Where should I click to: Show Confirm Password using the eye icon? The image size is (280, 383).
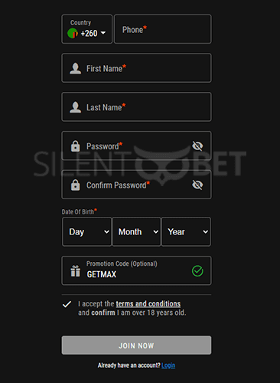click(197, 185)
